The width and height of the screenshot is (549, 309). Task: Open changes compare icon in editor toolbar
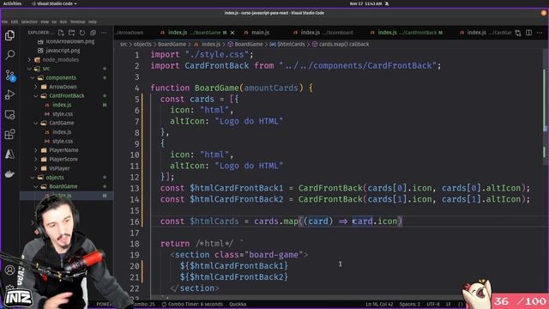tap(518, 33)
